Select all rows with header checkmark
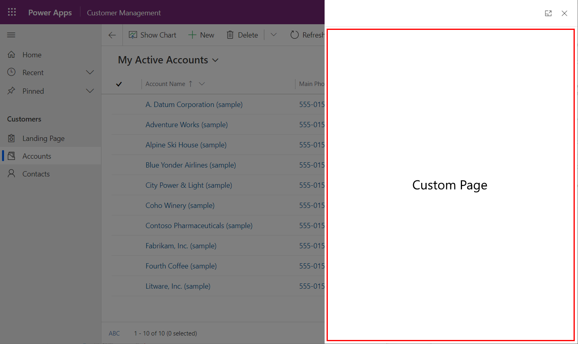 pos(119,84)
